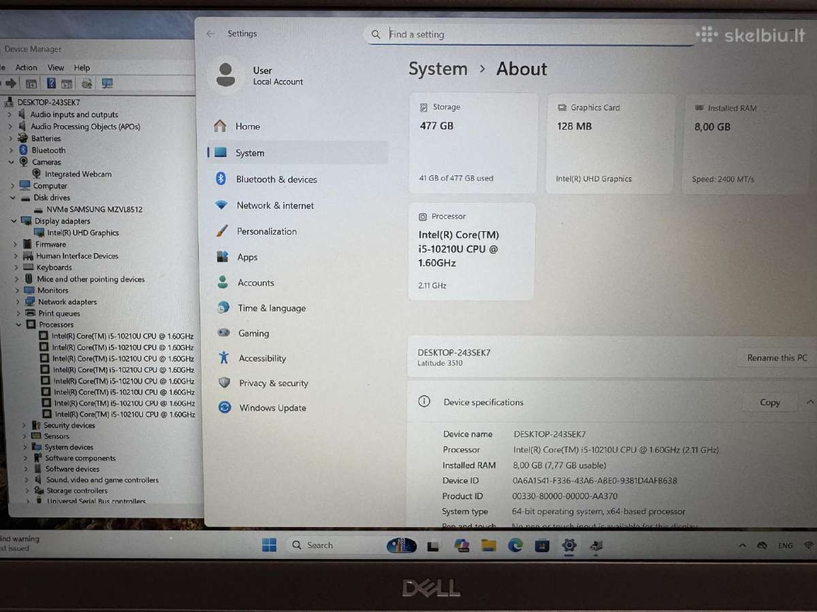Open the Processor info card
The width and height of the screenshot is (817, 612).
472,251
